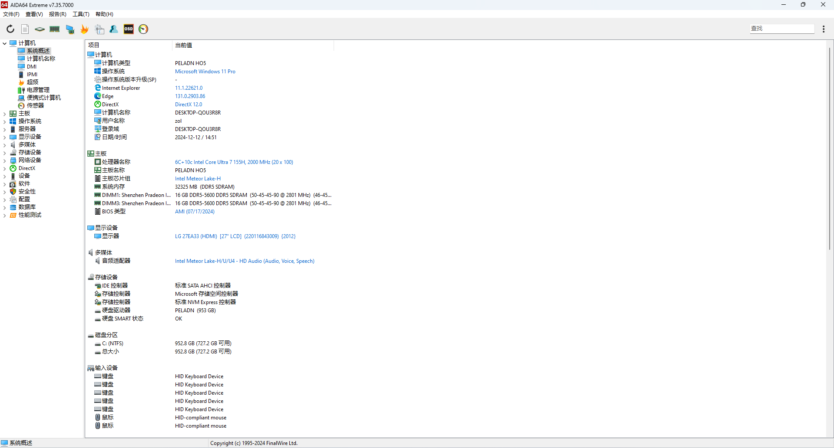
Task: Select the C: (NTFS) partition row
Action: (113, 343)
